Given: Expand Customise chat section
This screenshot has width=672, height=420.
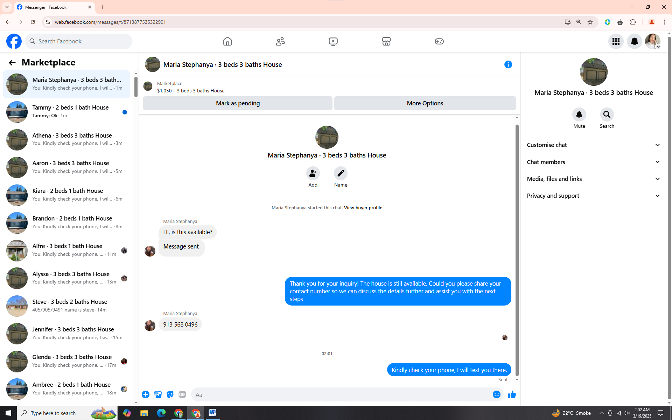Looking at the screenshot, I should click(594, 145).
